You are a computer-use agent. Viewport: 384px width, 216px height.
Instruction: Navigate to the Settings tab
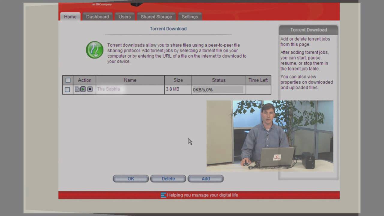[x=190, y=16]
